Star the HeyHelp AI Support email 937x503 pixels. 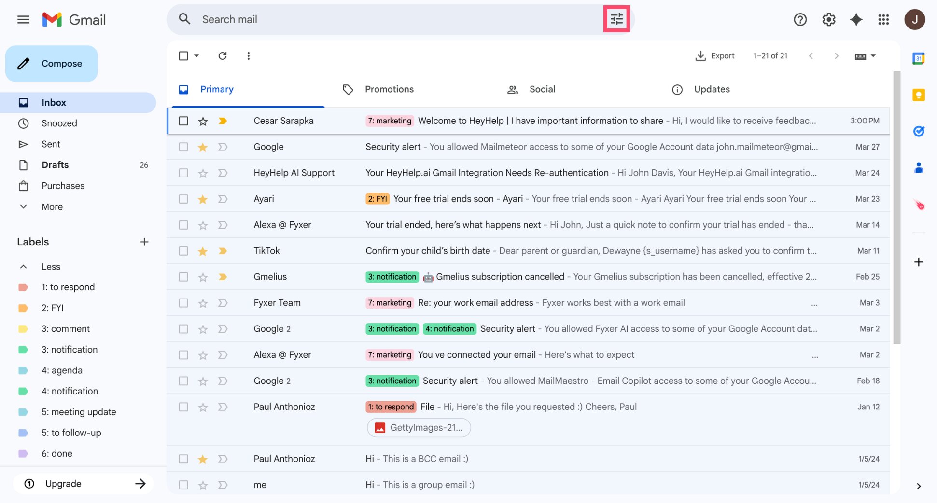[x=203, y=173]
